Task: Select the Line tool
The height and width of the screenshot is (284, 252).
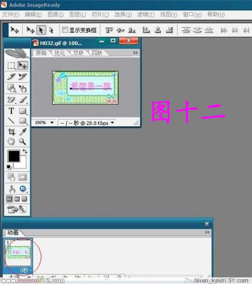Action: point(11,120)
